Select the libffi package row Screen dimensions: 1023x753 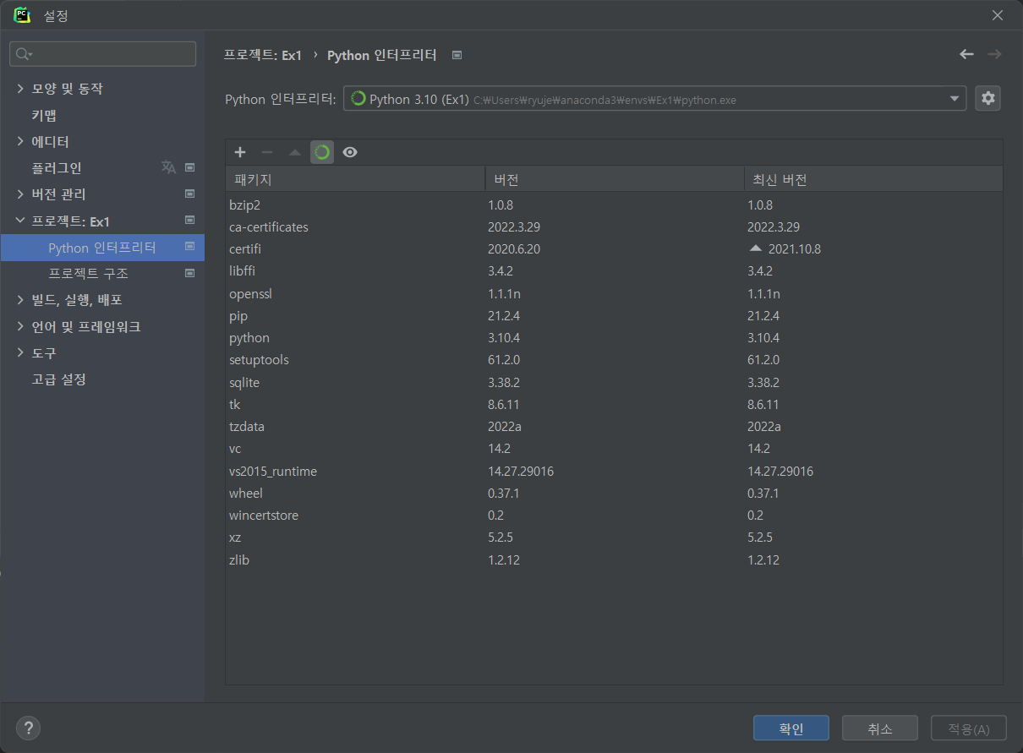(614, 271)
